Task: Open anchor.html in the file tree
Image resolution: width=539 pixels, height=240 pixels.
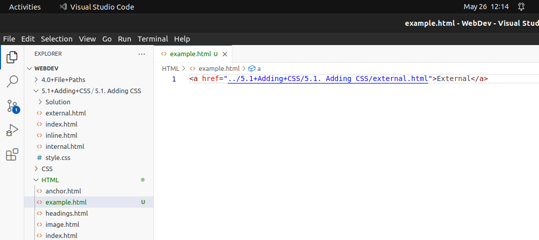Action: (63, 191)
